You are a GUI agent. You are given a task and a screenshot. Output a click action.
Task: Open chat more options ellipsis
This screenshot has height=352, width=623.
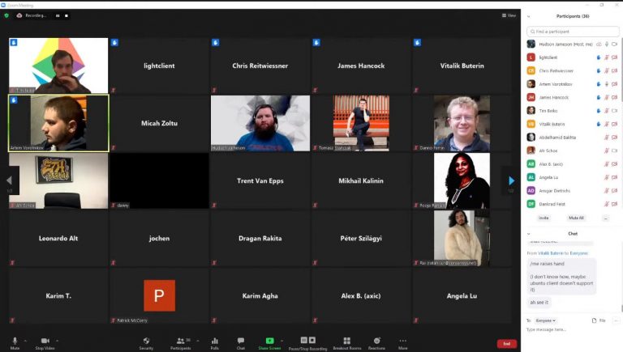pos(616,320)
